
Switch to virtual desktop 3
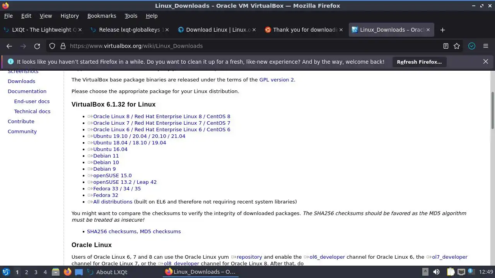coord(36,272)
